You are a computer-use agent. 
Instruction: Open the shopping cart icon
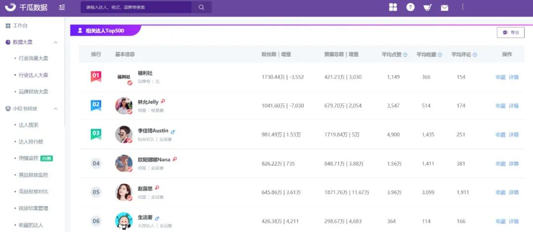[427, 7]
